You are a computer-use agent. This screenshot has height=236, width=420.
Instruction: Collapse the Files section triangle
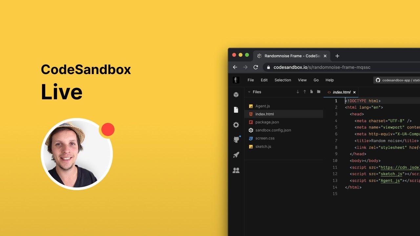(x=249, y=92)
